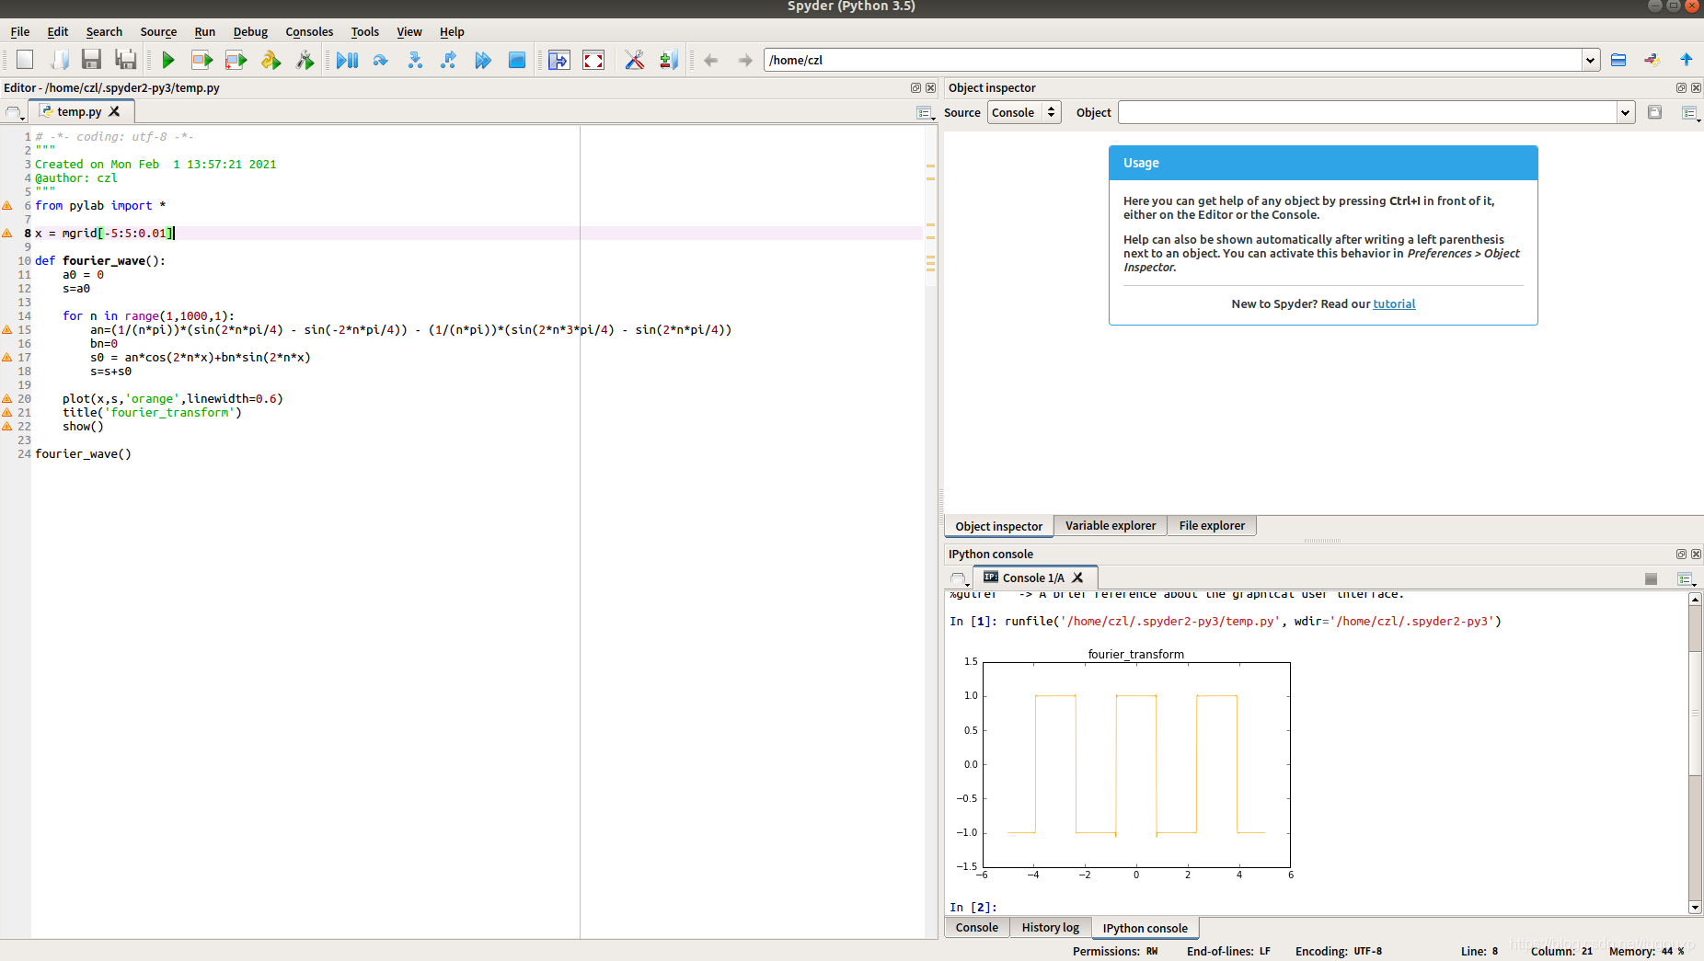1704x961 pixels.
Task: Open the editor options menu
Action: click(x=925, y=112)
